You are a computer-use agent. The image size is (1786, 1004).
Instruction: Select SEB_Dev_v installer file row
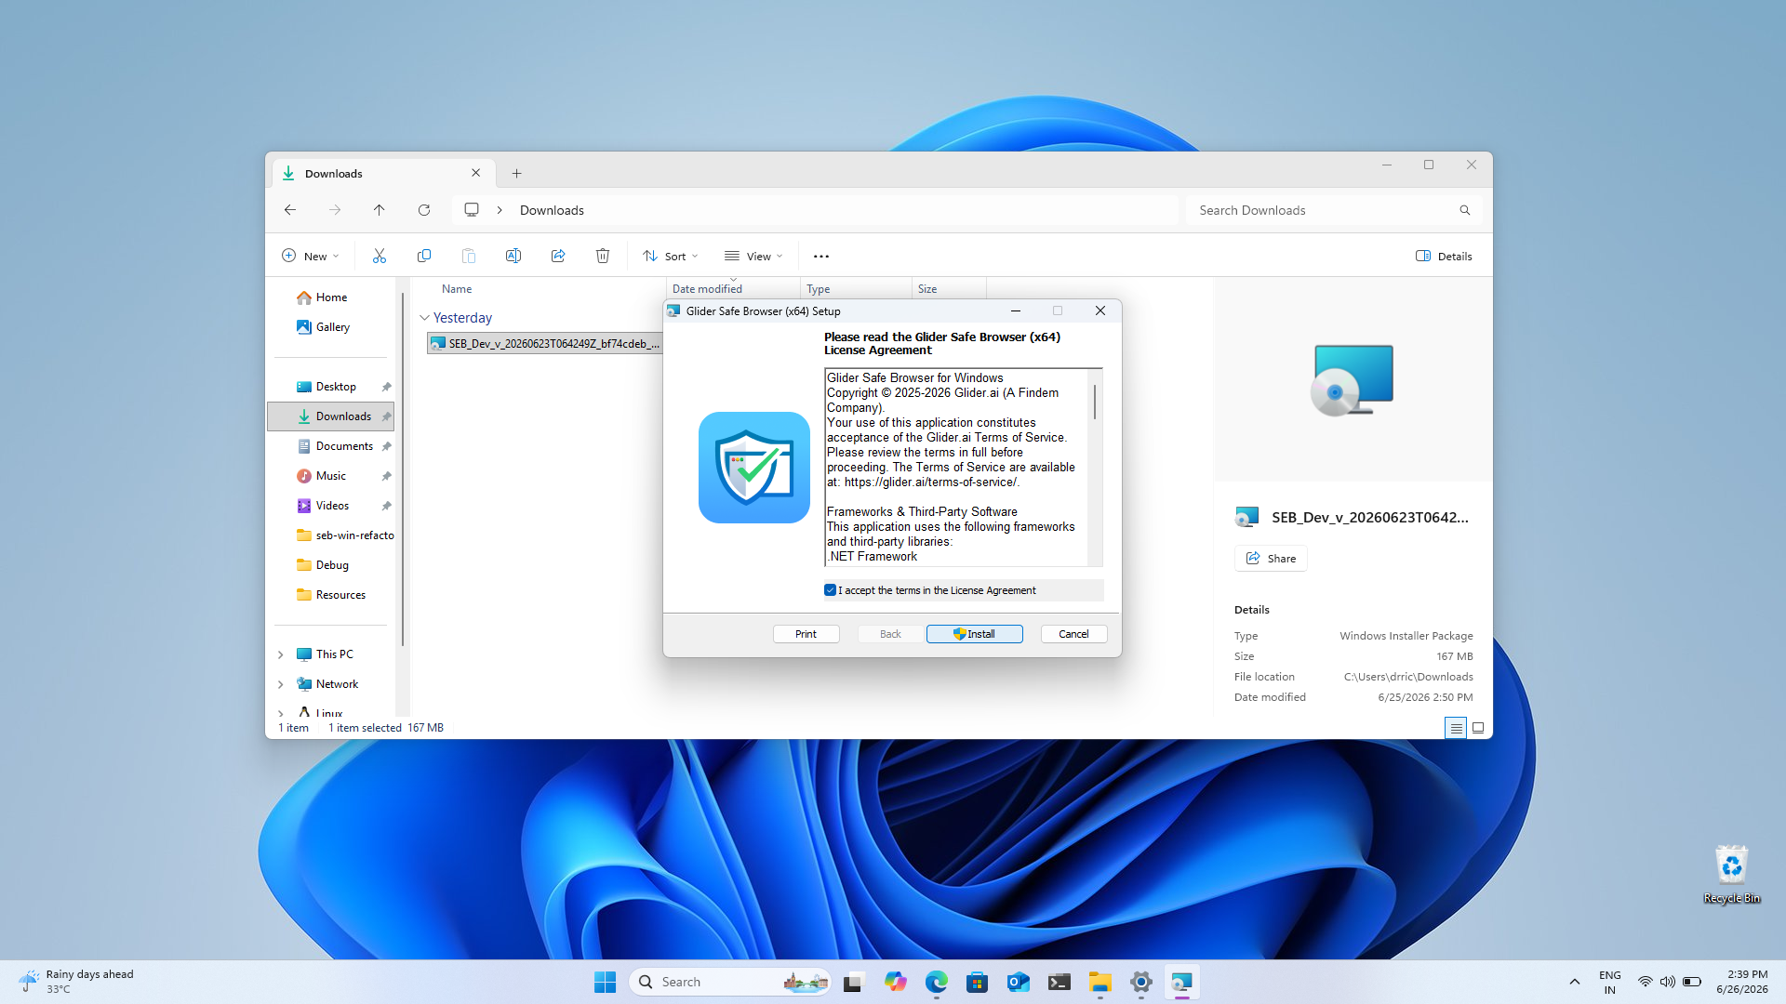tap(545, 344)
